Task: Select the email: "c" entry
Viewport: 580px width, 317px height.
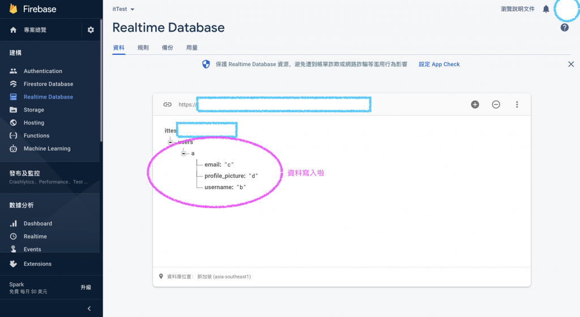Action: click(219, 164)
